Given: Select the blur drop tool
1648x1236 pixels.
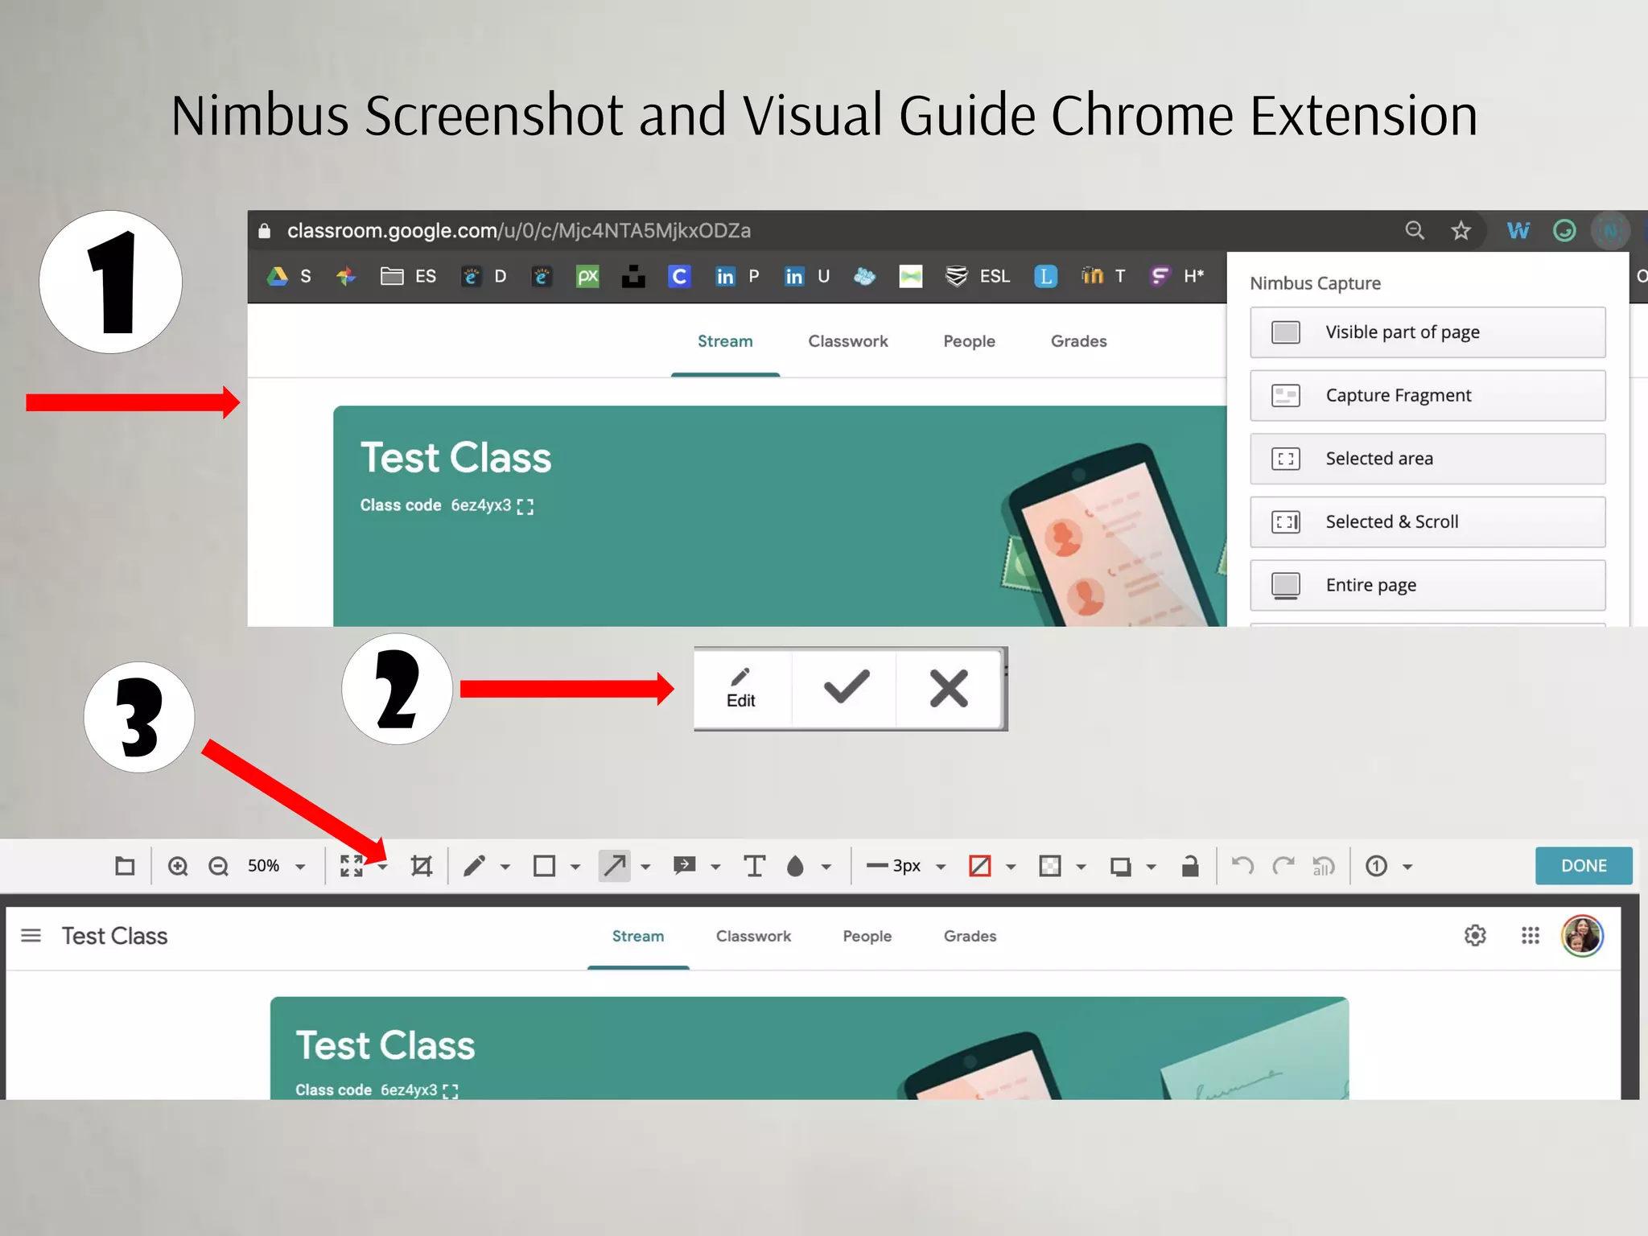Looking at the screenshot, I should (x=795, y=866).
